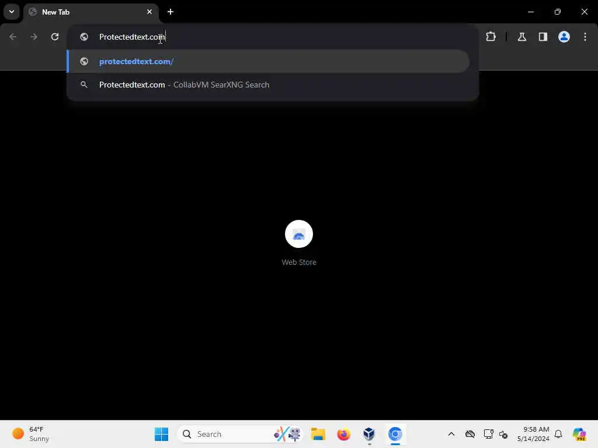The height and width of the screenshot is (448, 598).
Task: Click the magnifier icon in search suggestion
Action: [x=84, y=85]
